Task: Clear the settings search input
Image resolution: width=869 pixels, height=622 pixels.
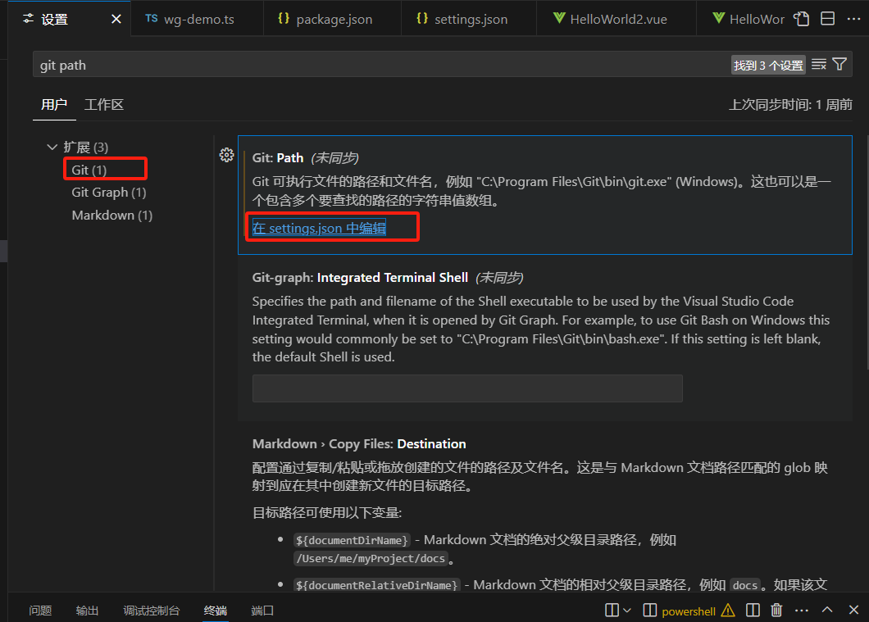Action: point(818,64)
